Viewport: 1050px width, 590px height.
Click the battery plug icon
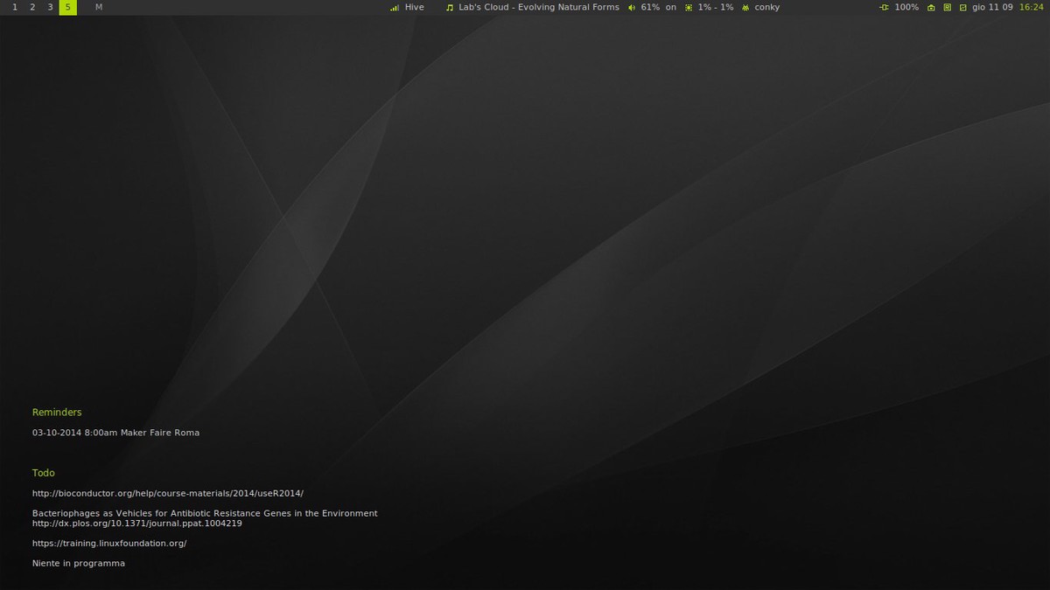[885, 7]
